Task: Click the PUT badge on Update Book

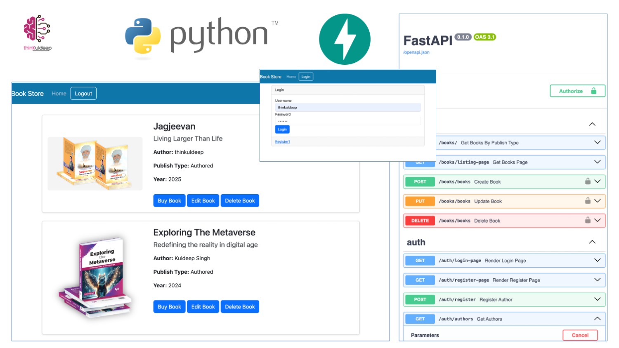Action: (420, 201)
